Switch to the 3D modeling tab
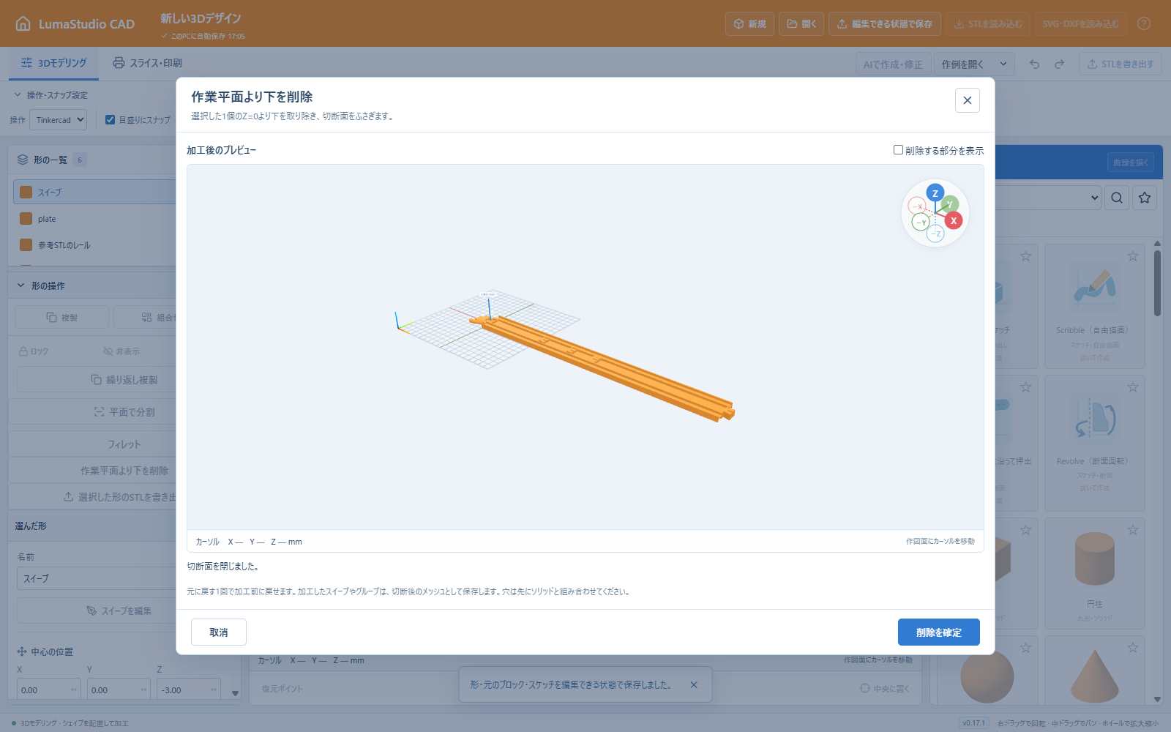This screenshot has width=1171, height=732. point(54,64)
